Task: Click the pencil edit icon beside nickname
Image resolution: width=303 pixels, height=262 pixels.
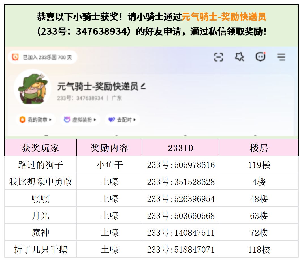Action: click(143, 86)
